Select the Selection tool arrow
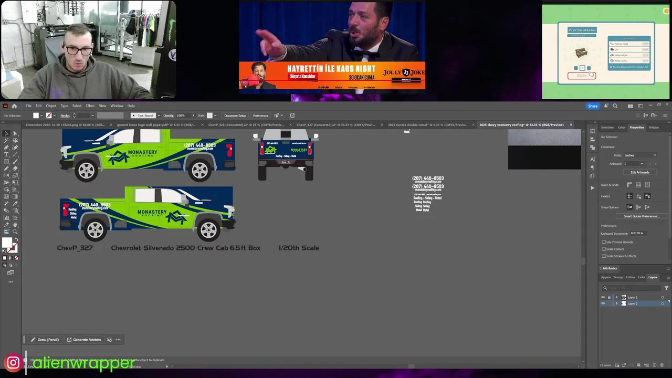 6,133
